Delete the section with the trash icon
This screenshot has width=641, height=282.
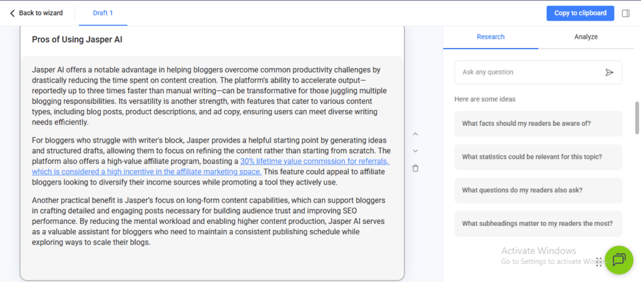pos(416,168)
